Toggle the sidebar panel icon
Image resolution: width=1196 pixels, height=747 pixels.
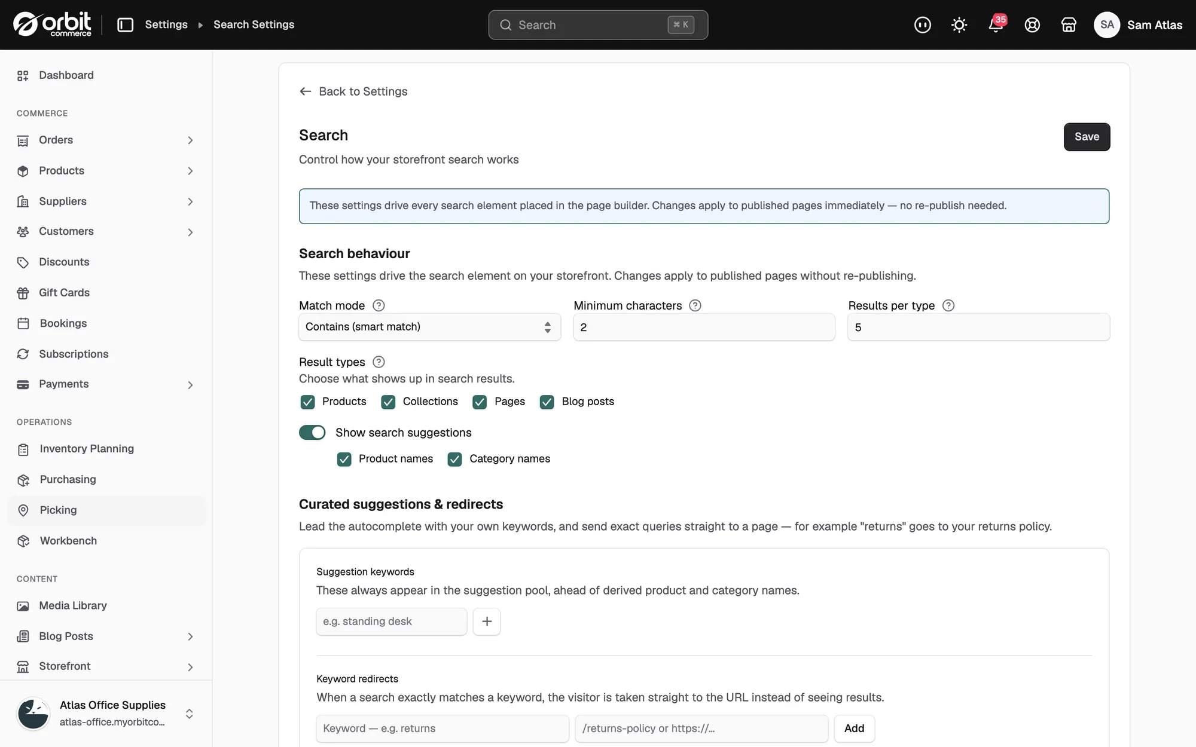pos(125,25)
